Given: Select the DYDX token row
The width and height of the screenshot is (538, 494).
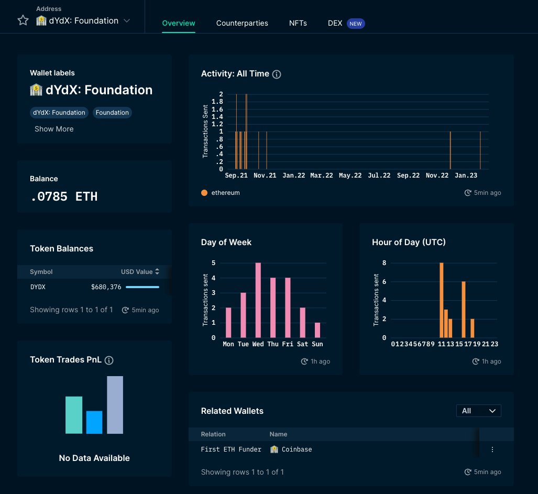Looking at the screenshot, I should (94, 287).
